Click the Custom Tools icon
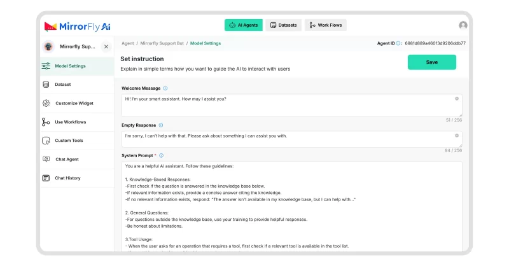The width and height of the screenshot is (509, 266). (x=46, y=141)
